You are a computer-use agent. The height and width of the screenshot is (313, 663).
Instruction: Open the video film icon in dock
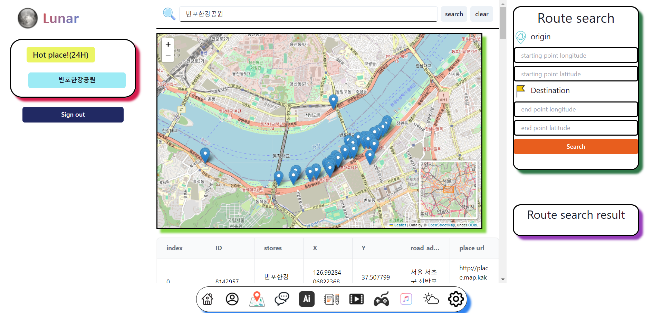click(x=356, y=299)
